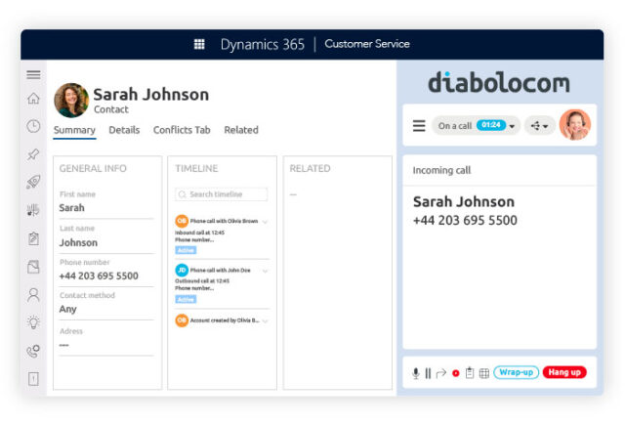Click the Search timeline field

[222, 194]
